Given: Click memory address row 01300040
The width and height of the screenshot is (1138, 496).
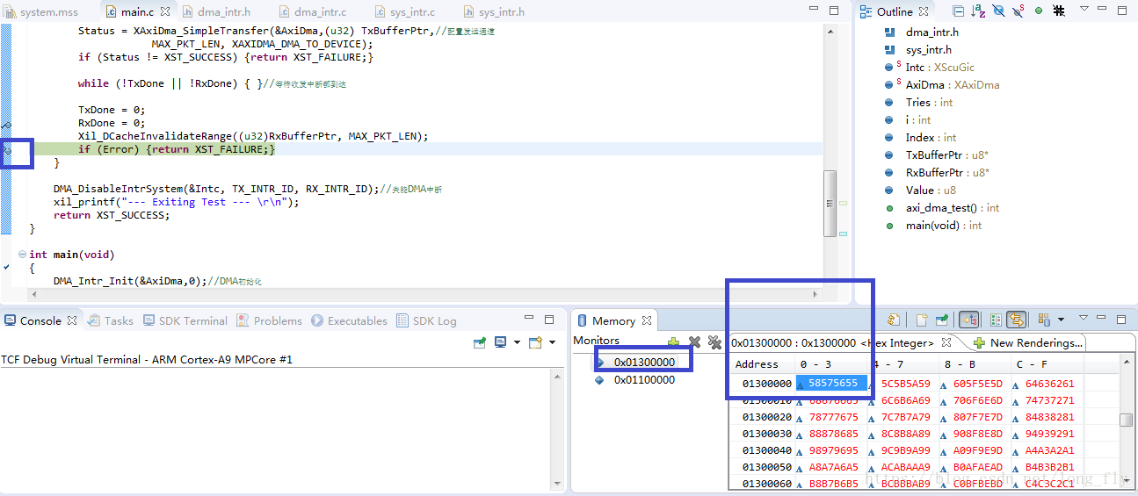Looking at the screenshot, I should coord(766,450).
